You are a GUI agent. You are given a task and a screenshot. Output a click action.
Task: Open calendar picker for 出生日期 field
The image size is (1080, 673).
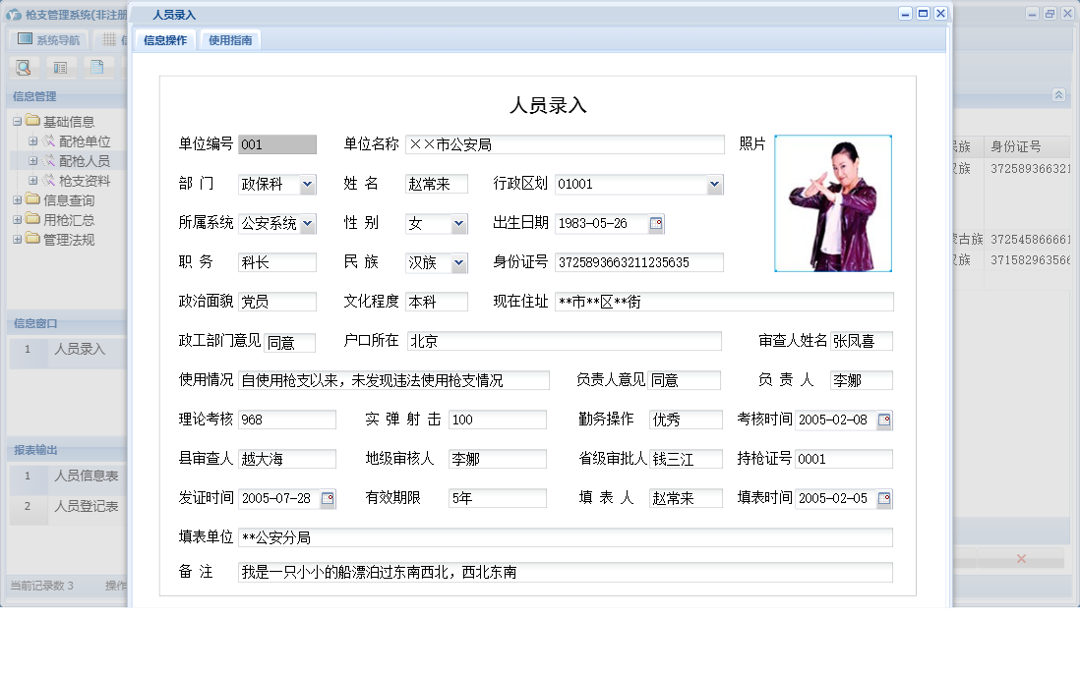pos(658,223)
